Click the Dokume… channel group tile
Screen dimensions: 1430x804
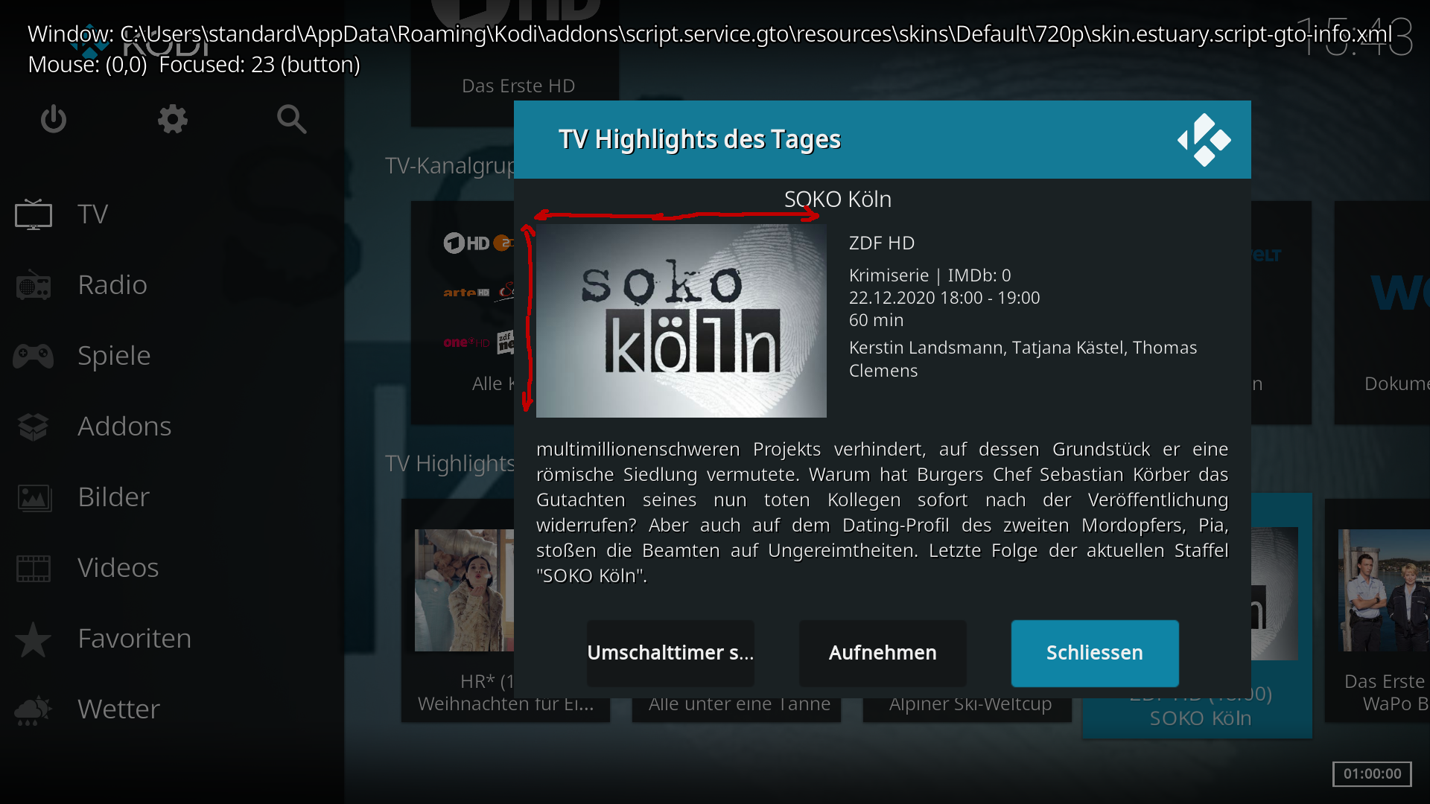(x=1382, y=313)
